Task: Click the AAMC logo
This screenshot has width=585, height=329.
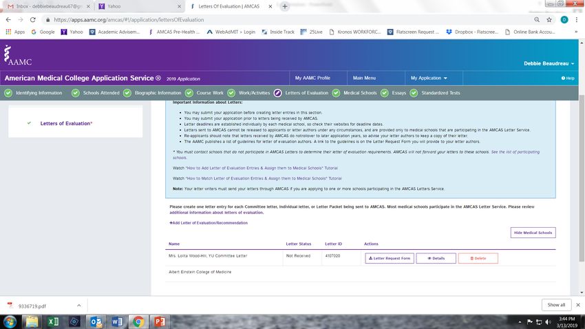Action: coord(17,55)
